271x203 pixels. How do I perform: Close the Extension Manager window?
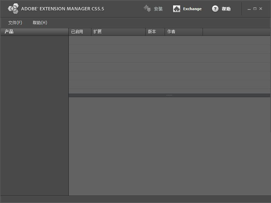[260, 9]
